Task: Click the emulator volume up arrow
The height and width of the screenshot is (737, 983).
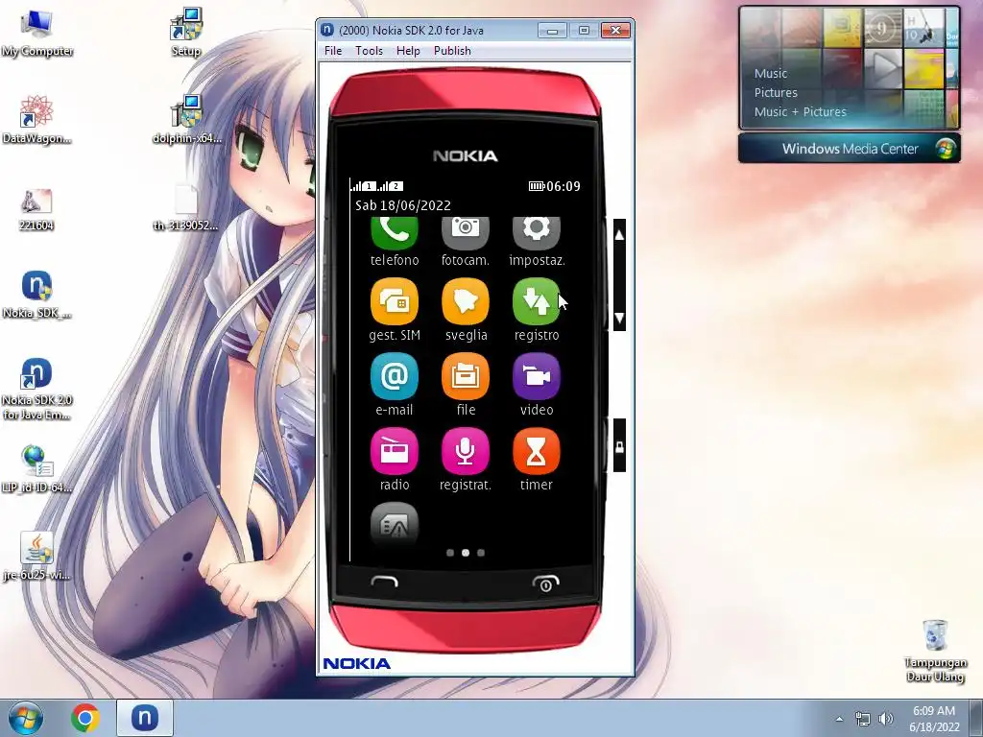Action: tap(619, 236)
